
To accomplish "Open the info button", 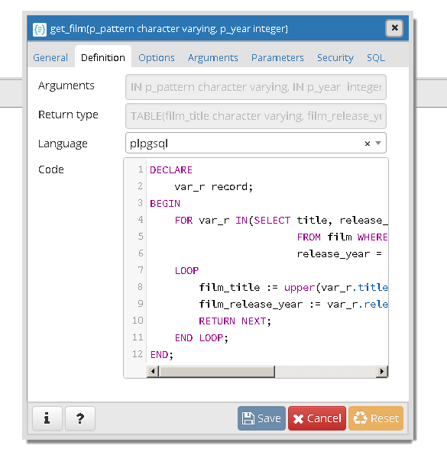I will click(x=47, y=418).
